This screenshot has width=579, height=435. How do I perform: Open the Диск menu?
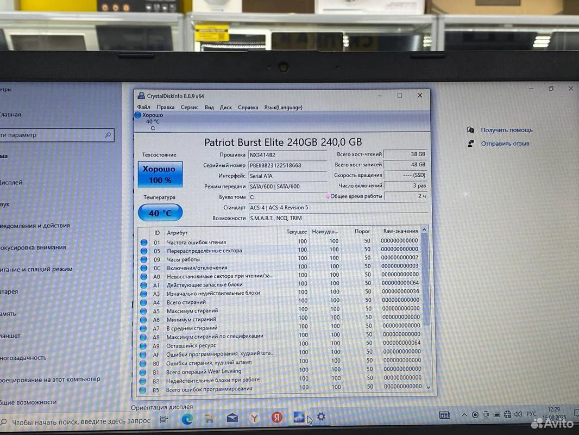[225, 107]
